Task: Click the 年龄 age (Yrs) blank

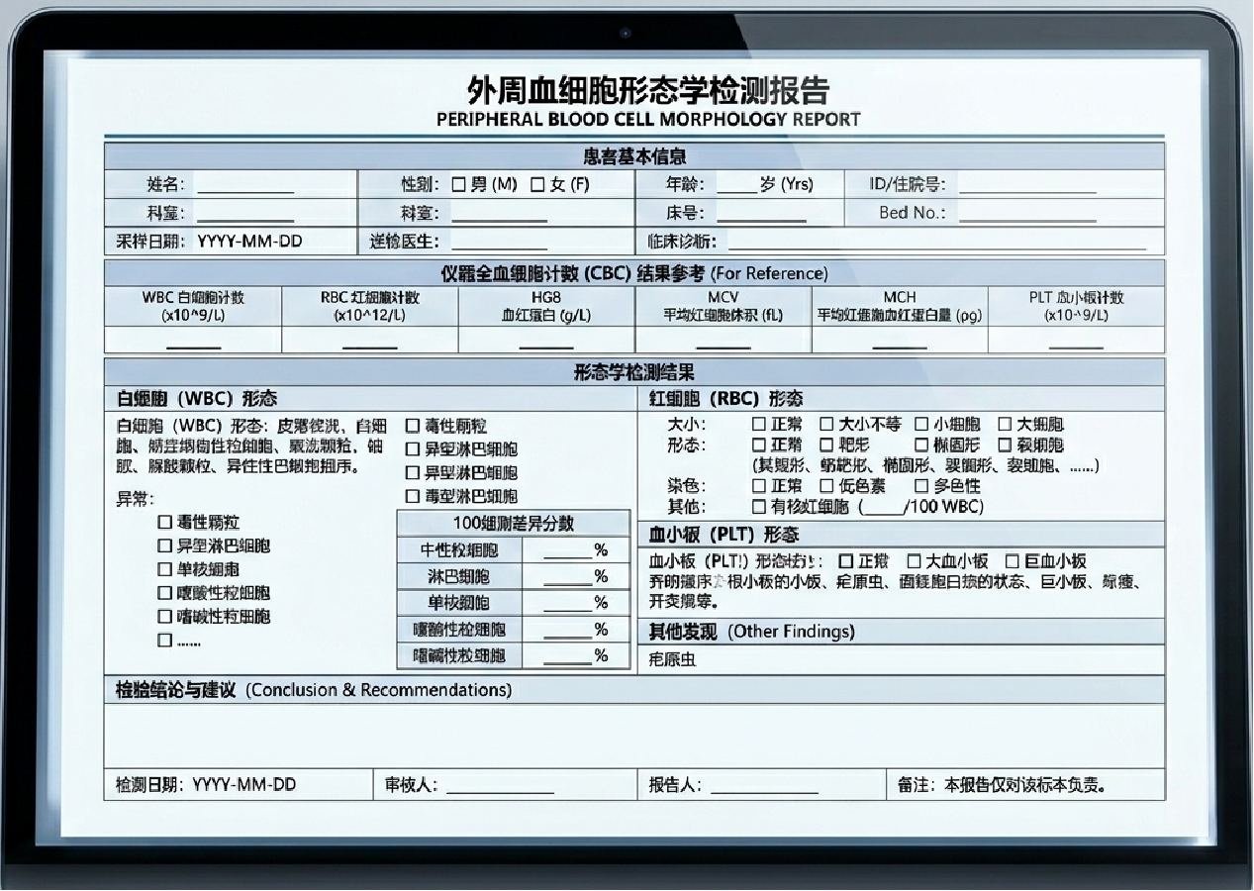Action: [736, 186]
